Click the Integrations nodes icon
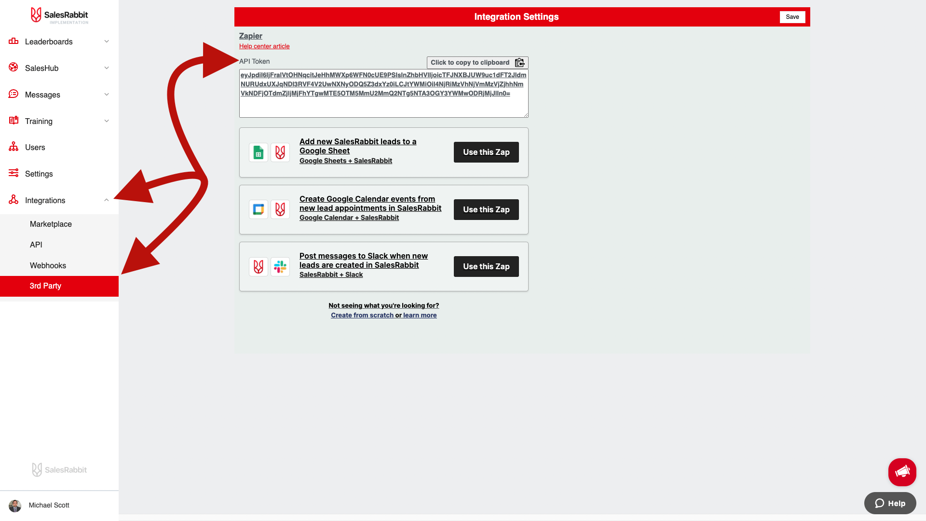 (14, 200)
